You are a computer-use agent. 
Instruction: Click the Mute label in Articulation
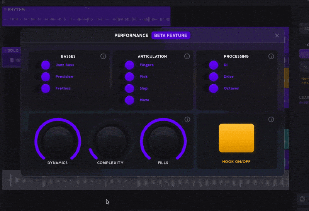(x=144, y=100)
